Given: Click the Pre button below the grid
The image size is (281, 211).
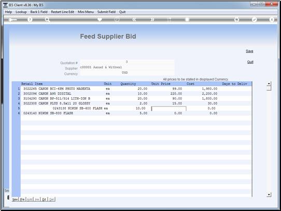Looking at the screenshot, I should click(x=22, y=200).
